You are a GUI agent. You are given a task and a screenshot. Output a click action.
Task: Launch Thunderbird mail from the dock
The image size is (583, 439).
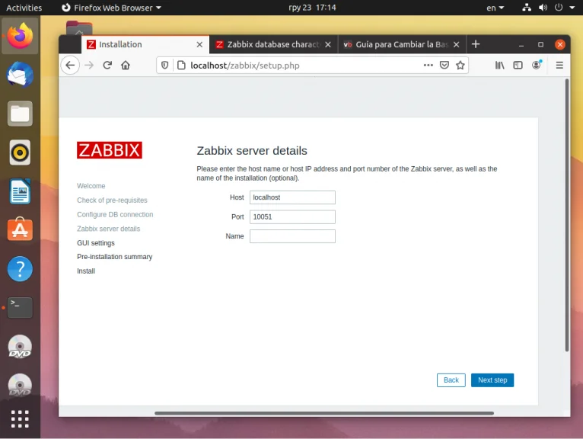pos(20,75)
